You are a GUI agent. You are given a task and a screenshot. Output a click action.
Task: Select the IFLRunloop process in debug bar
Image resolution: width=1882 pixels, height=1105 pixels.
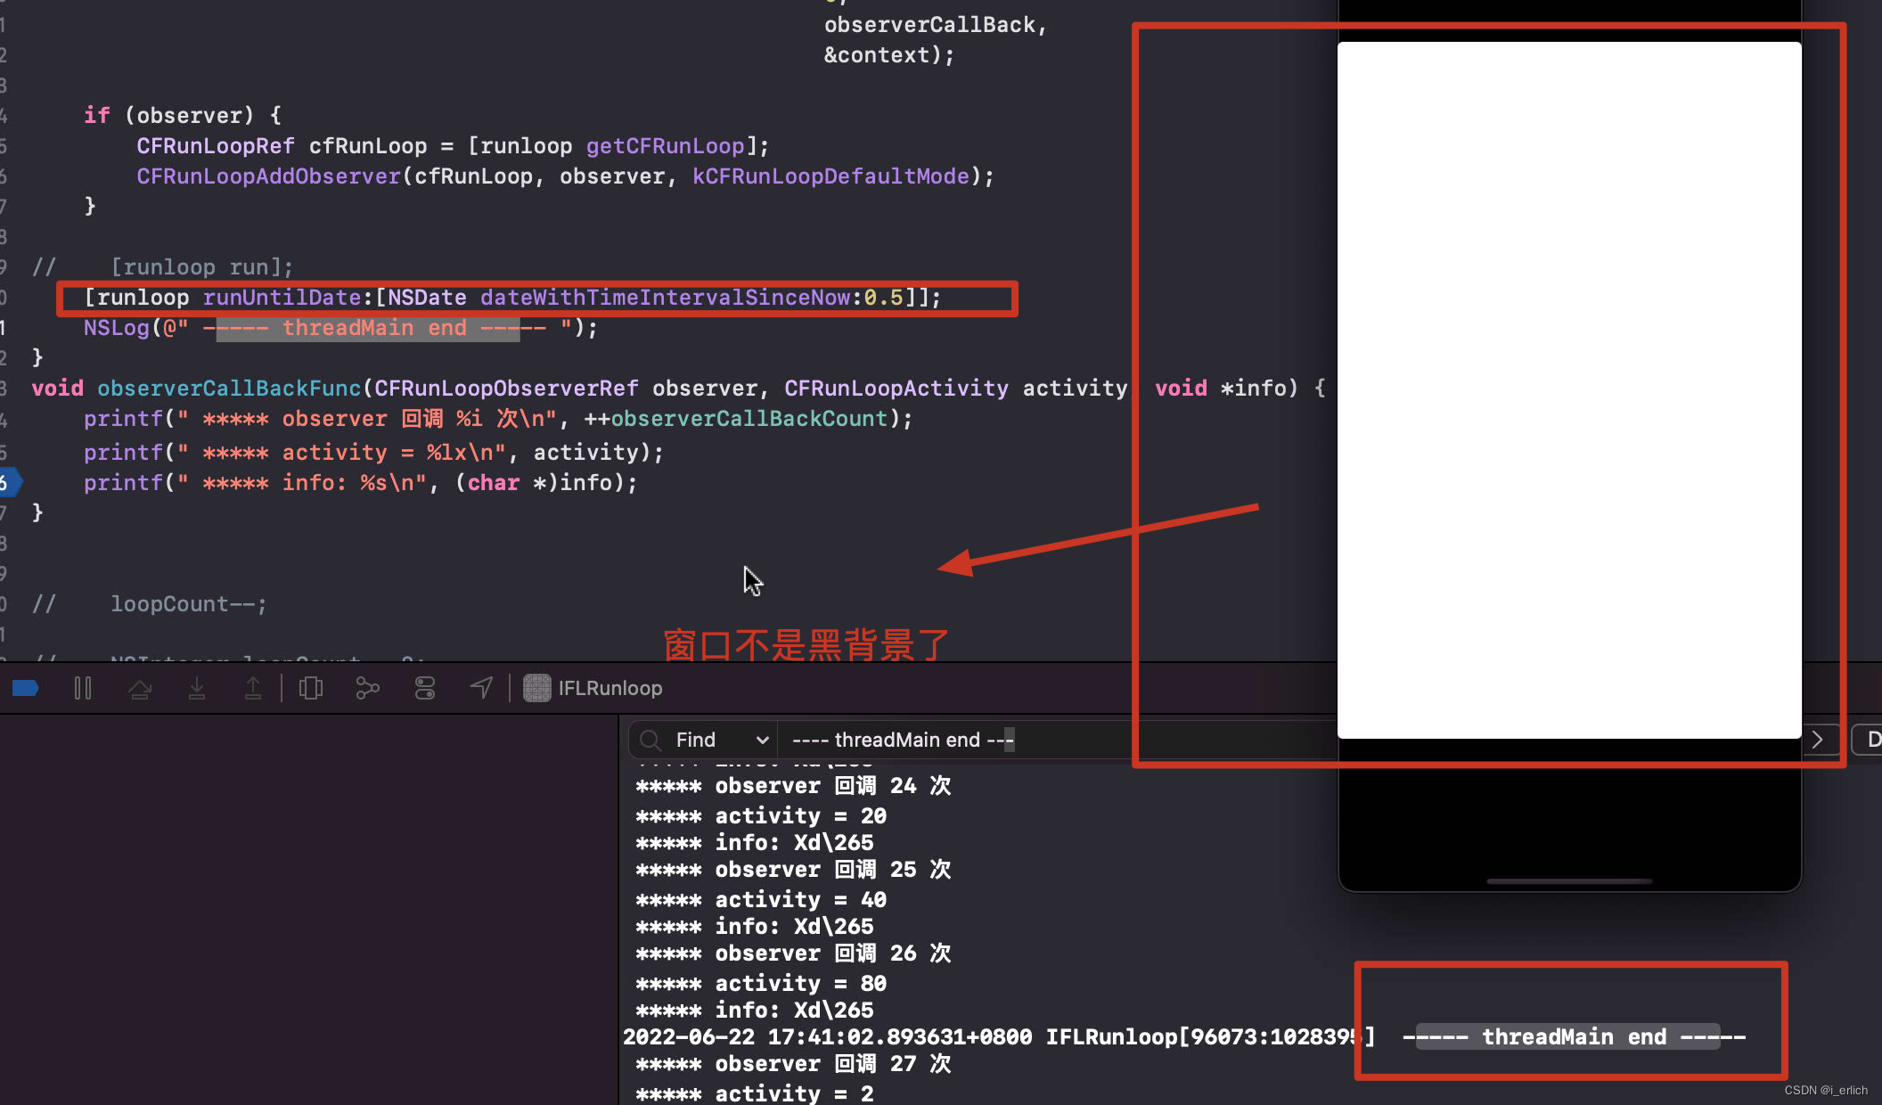pyautogui.click(x=594, y=688)
